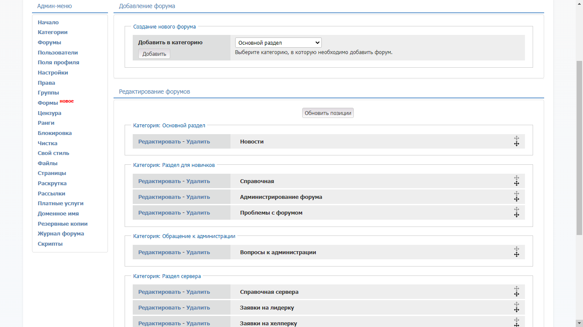This screenshot has width=583, height=327.
Task: Click Редактировать link for Новости forum
Action: point(159,142)
